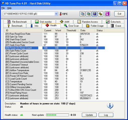
Task: Switch to the Error Scan tab
Action: (x=72, y=26)
